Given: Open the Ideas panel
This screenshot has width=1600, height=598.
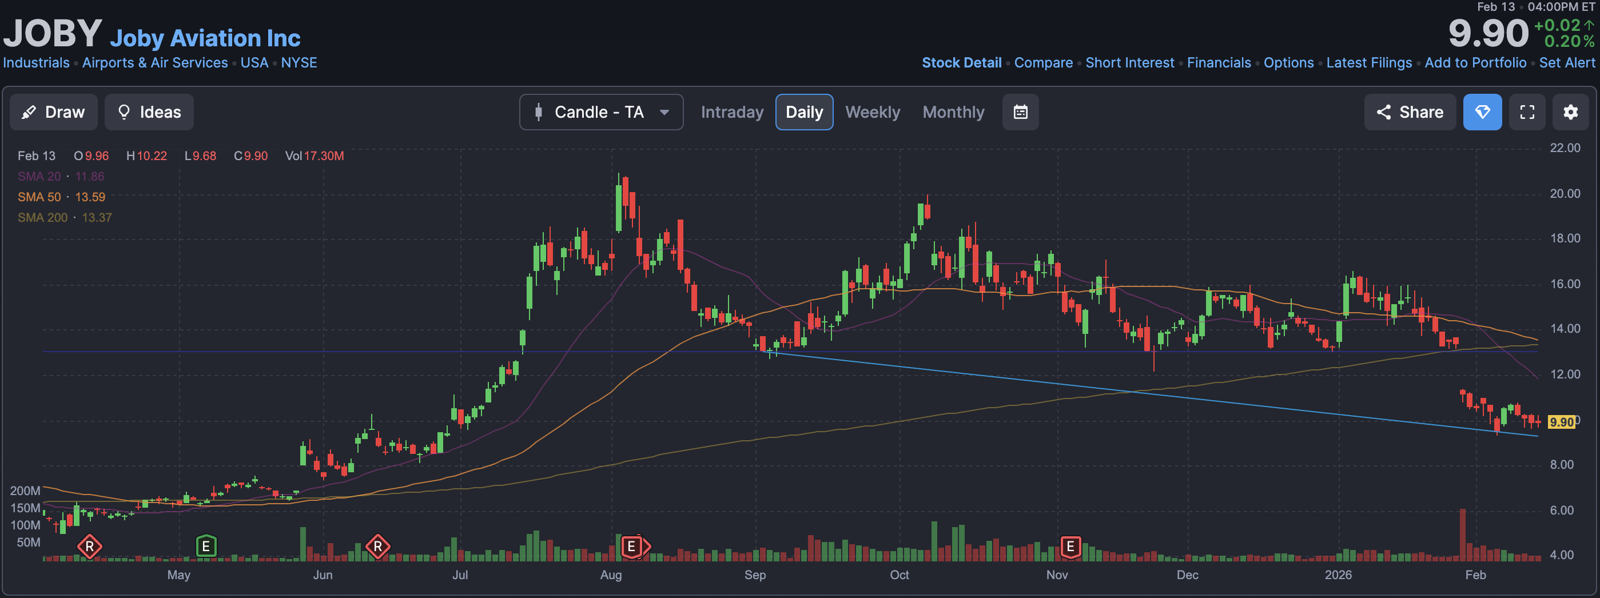Looking at the screenshot, I should coord(149,112).
